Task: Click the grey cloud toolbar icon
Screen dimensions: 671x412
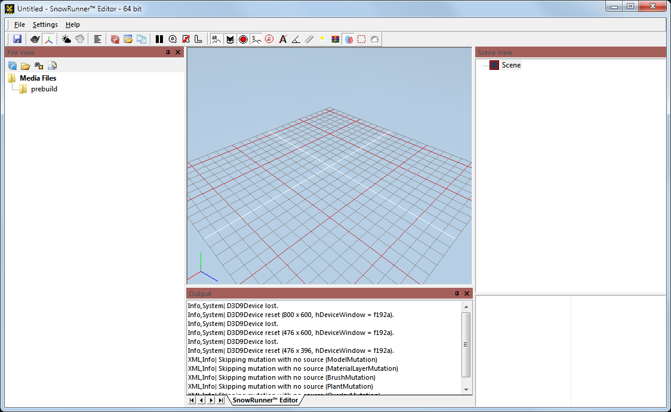Action: pos(80,39)
